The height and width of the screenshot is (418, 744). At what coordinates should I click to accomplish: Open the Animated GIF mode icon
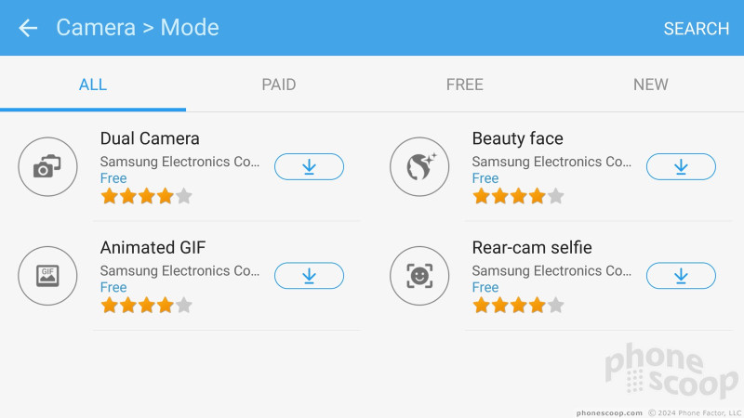click(48, 276)
